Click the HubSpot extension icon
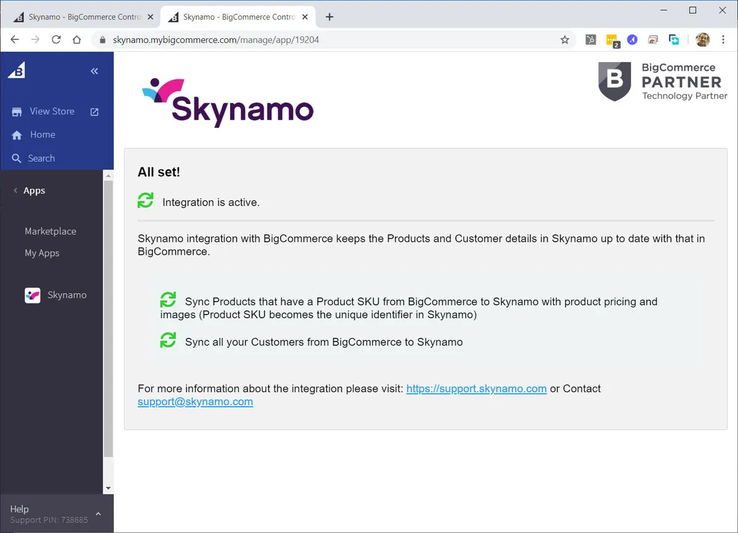738x533 pixels. click(x=590, y=40)
